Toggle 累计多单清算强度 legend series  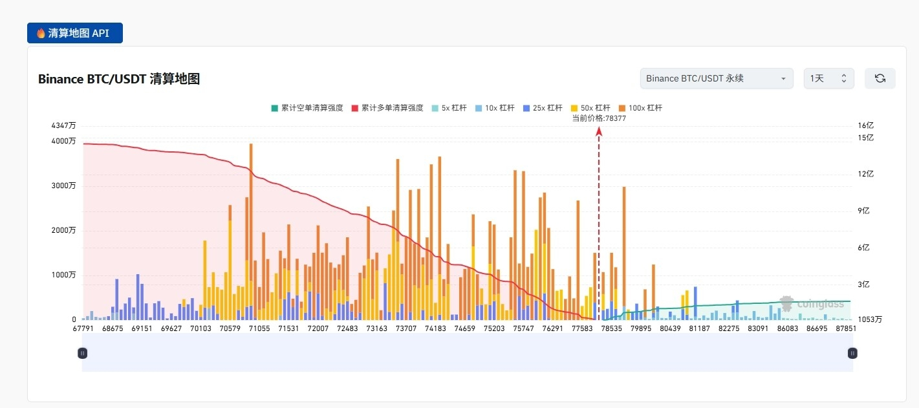(x=387, y=108)
